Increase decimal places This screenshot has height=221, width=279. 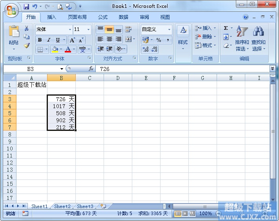point(146,49)
